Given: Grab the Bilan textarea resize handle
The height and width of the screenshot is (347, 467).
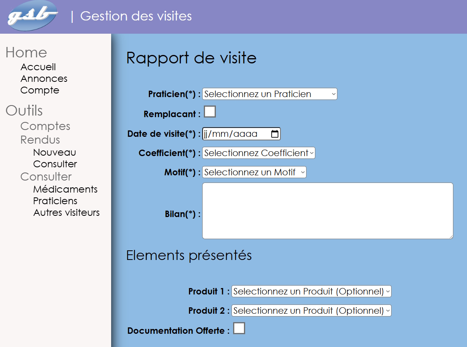Looking at the screenshot, I should 451,236.
